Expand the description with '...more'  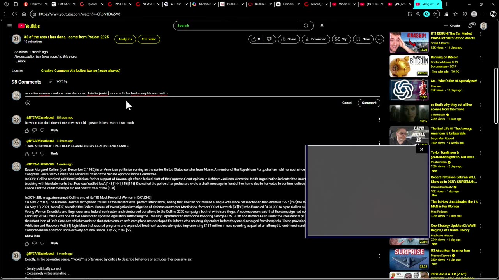[20, 61]
